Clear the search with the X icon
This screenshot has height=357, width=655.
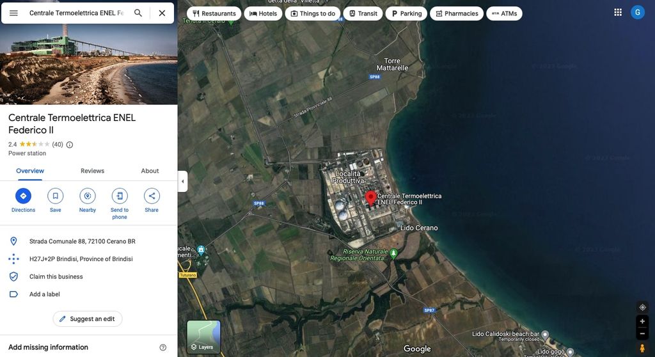point(162,13)
